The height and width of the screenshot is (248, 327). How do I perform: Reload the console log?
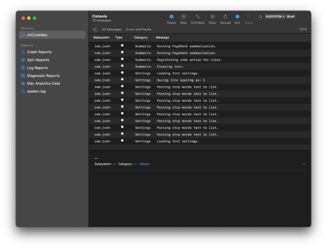point(225,19)
